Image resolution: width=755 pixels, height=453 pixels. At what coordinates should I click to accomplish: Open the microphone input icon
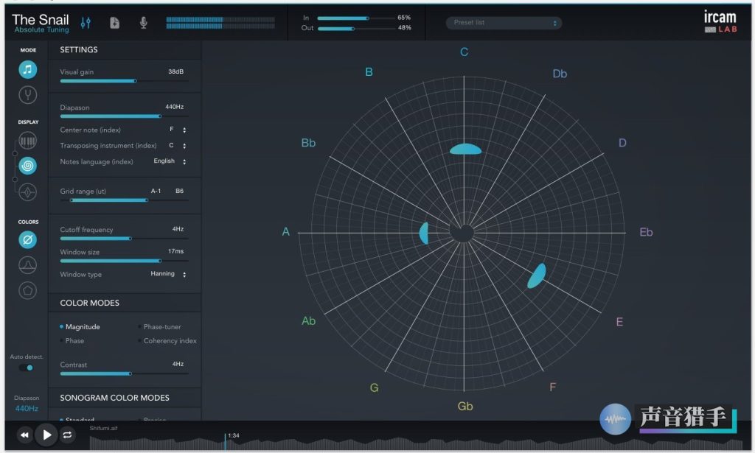click(x=143, y=22)
